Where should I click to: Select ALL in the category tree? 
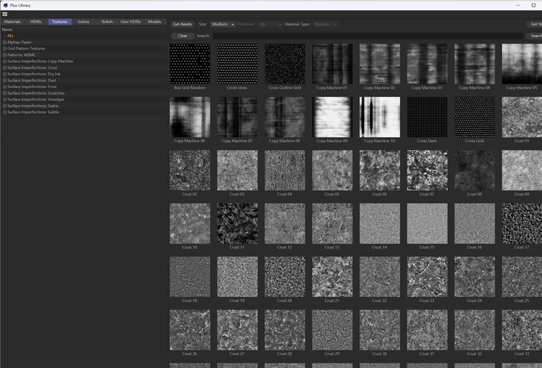[x=11, y=36]
